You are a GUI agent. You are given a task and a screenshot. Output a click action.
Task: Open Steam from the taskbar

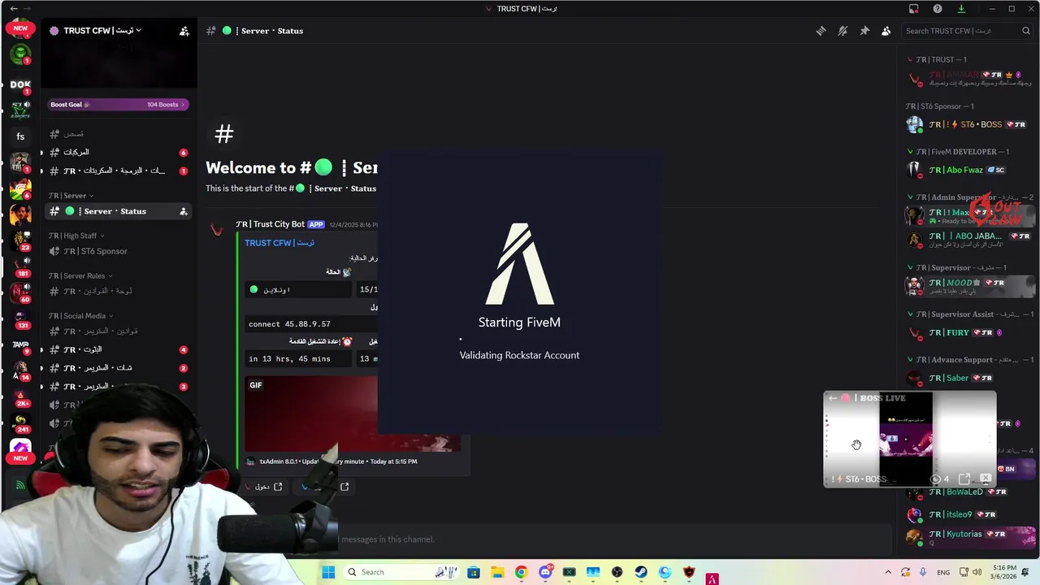tap(641, 572)
